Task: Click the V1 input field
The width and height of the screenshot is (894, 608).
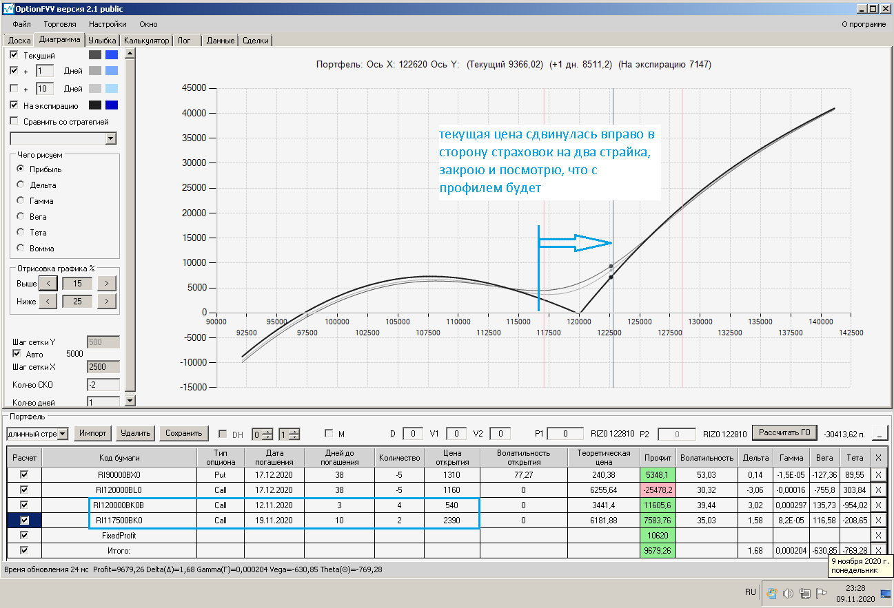Action: point(456,434)
